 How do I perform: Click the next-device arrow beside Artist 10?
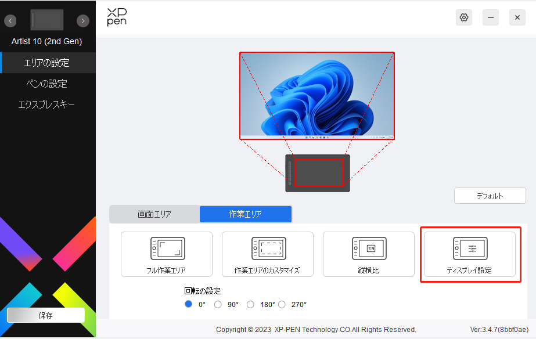[x=83, y=20]
